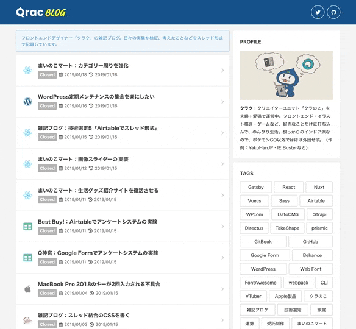Choose the GitHub tag

tap(310, 242)
